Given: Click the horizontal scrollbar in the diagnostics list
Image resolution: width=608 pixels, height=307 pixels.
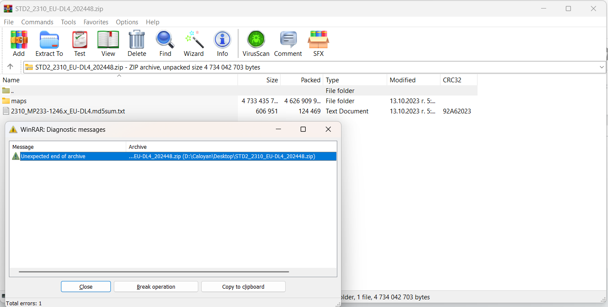Looking at the screenshot, I should [x=154, y=272].
